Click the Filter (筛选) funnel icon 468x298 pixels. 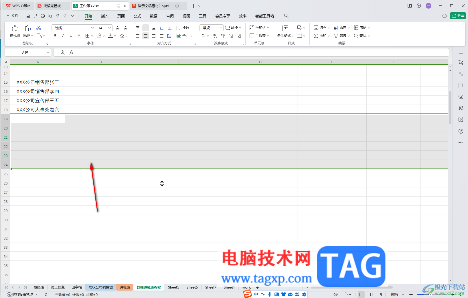(x=336, y=36)
